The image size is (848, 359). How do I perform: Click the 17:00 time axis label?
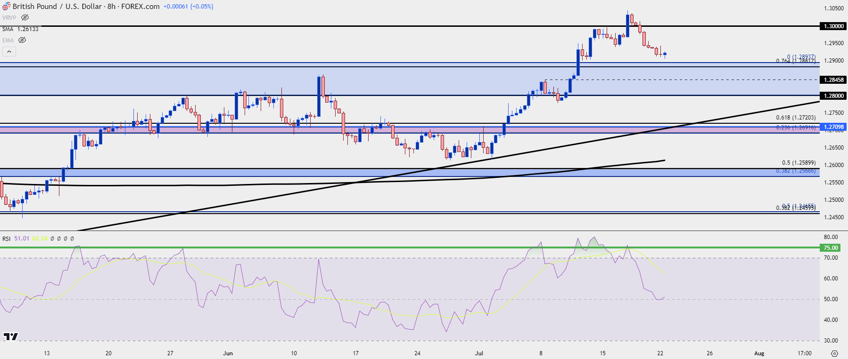[x=805, y=353]
